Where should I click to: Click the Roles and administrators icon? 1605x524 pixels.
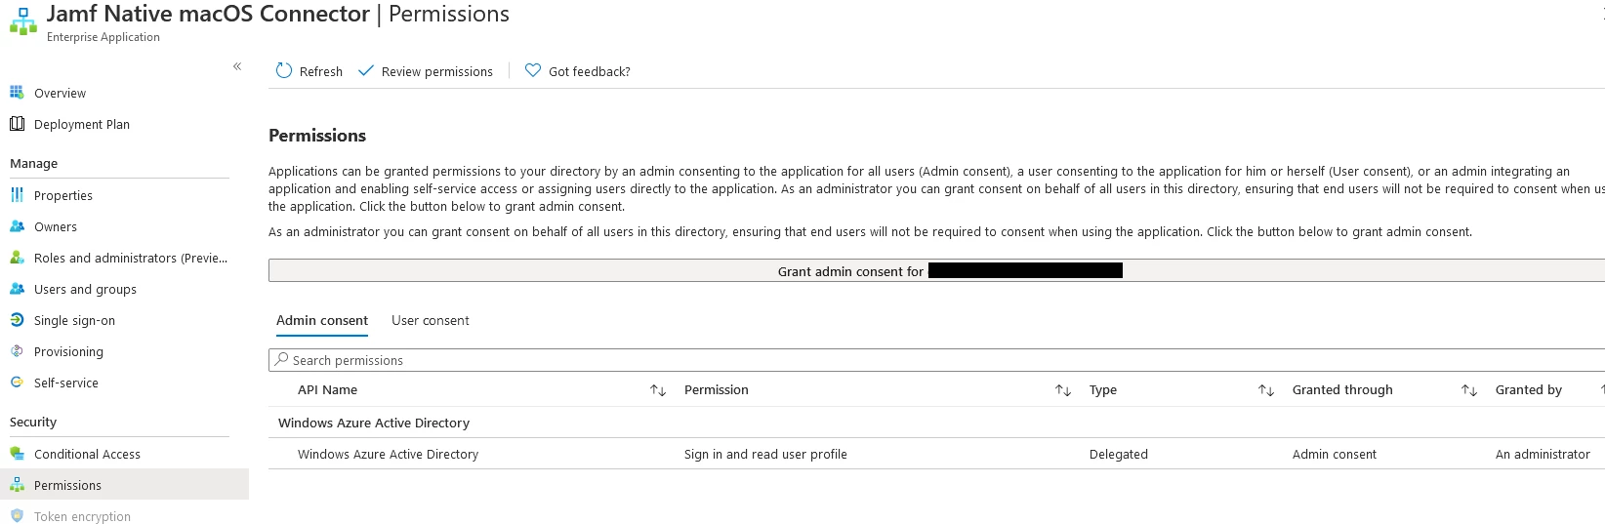(17, 258)
